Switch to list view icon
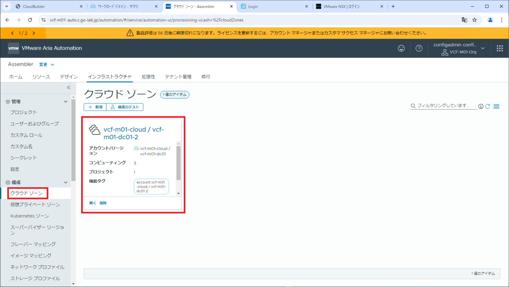Screen dimensions: 509x287 496,106
